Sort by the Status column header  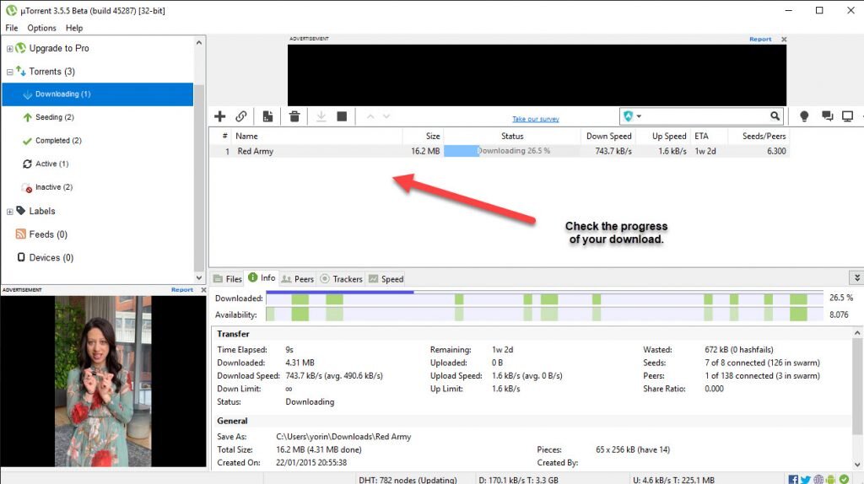point(512,136)
